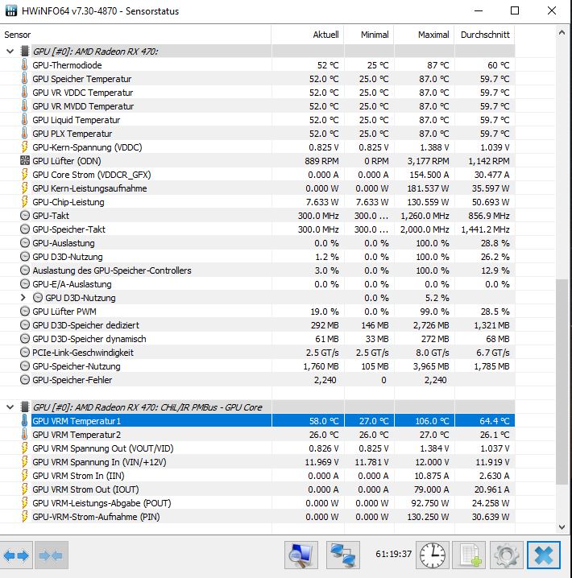The image size is (572, 578).
Task: Click the GPU-Speicher-Fehler gauge icon
Action: click(24, 380)
